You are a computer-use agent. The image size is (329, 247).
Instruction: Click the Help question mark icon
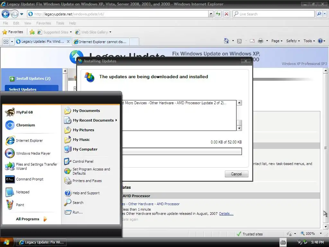pos(320,41)
